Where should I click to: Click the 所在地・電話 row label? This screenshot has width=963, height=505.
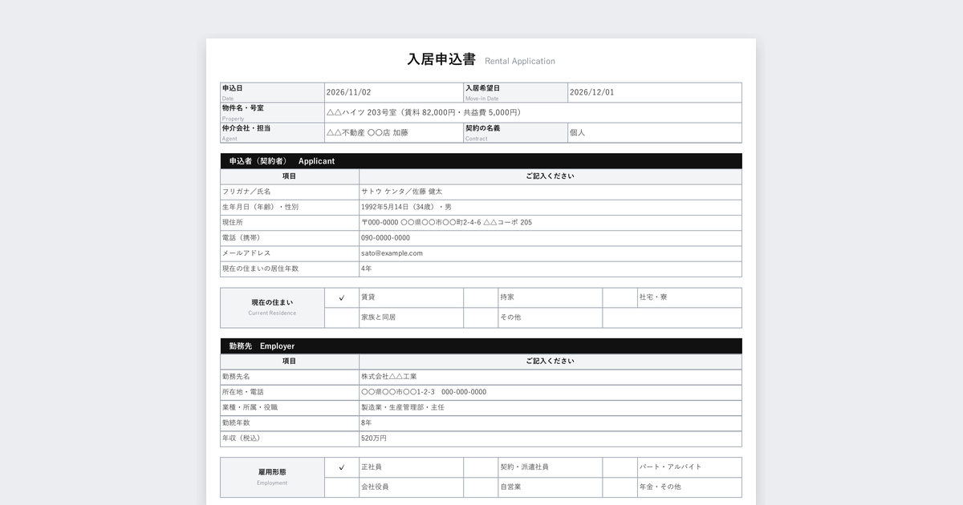[x=290, y=392]
